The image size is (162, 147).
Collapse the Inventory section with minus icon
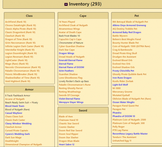[66, 4]
